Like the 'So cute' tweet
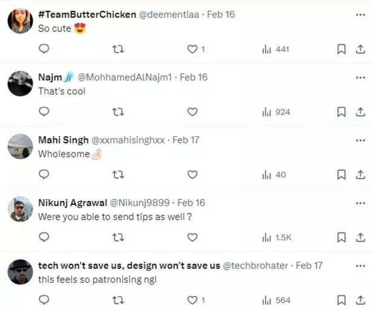Image resolution: width=373 pixels, height=310 pixels. point(192,49)
